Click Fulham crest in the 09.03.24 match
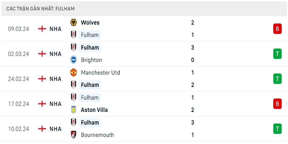288x144 pixels. (74, 35)
